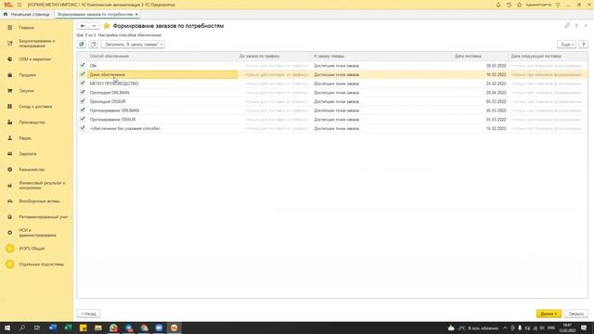The height and width of the screenshot is (334, 594).
Task: Click delivery date in Обь row
Action: 497,66
